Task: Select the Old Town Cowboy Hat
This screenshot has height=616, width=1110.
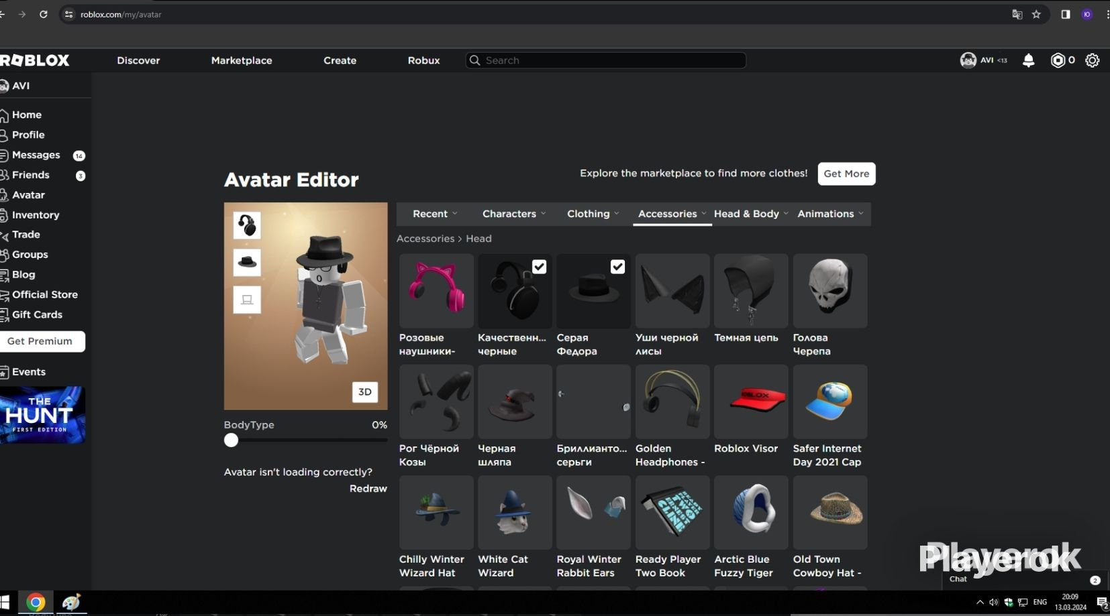Action: click(x=830, y=513)
